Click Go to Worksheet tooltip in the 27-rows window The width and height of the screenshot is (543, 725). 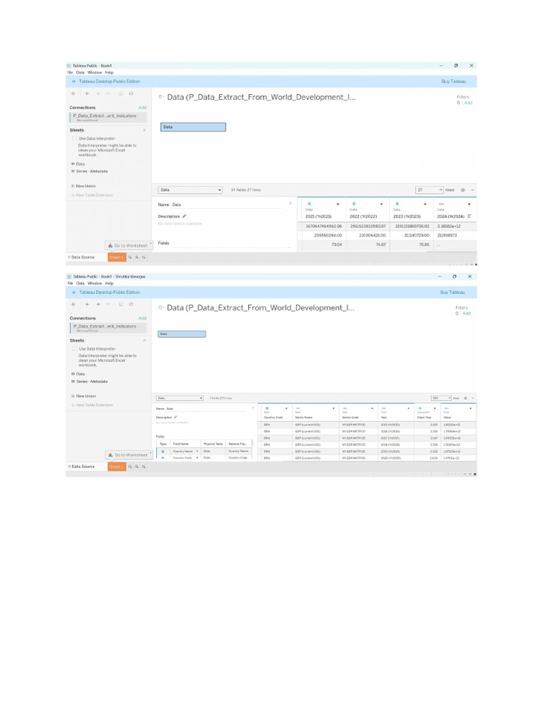point(129,246)
